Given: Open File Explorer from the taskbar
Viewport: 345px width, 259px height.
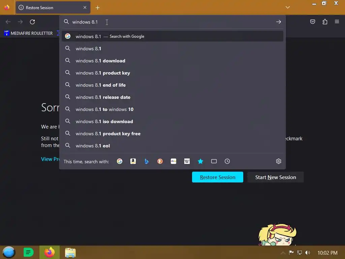Looking at the screenshot, I should (70, 253).
